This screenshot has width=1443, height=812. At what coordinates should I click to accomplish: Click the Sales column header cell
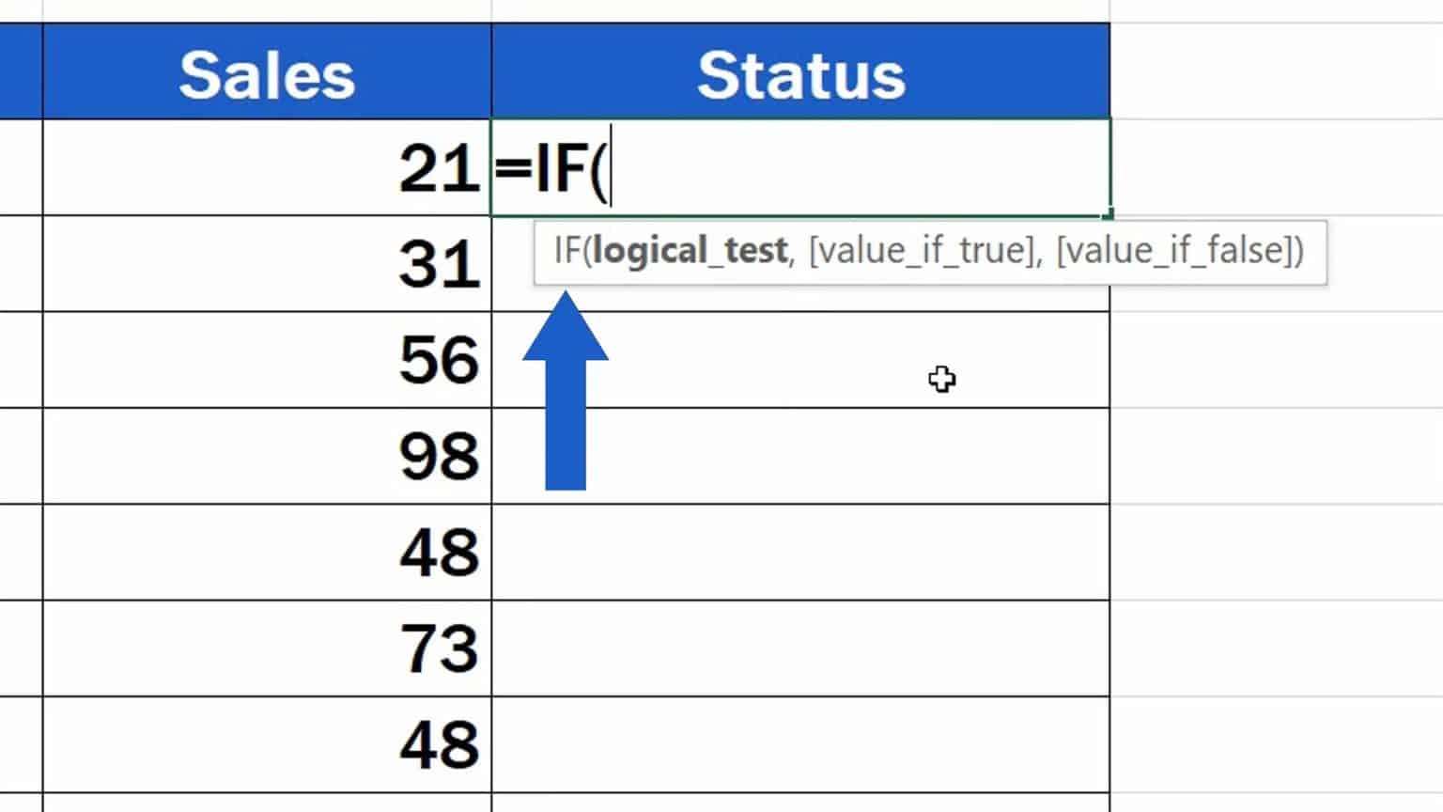pos(267,74)
